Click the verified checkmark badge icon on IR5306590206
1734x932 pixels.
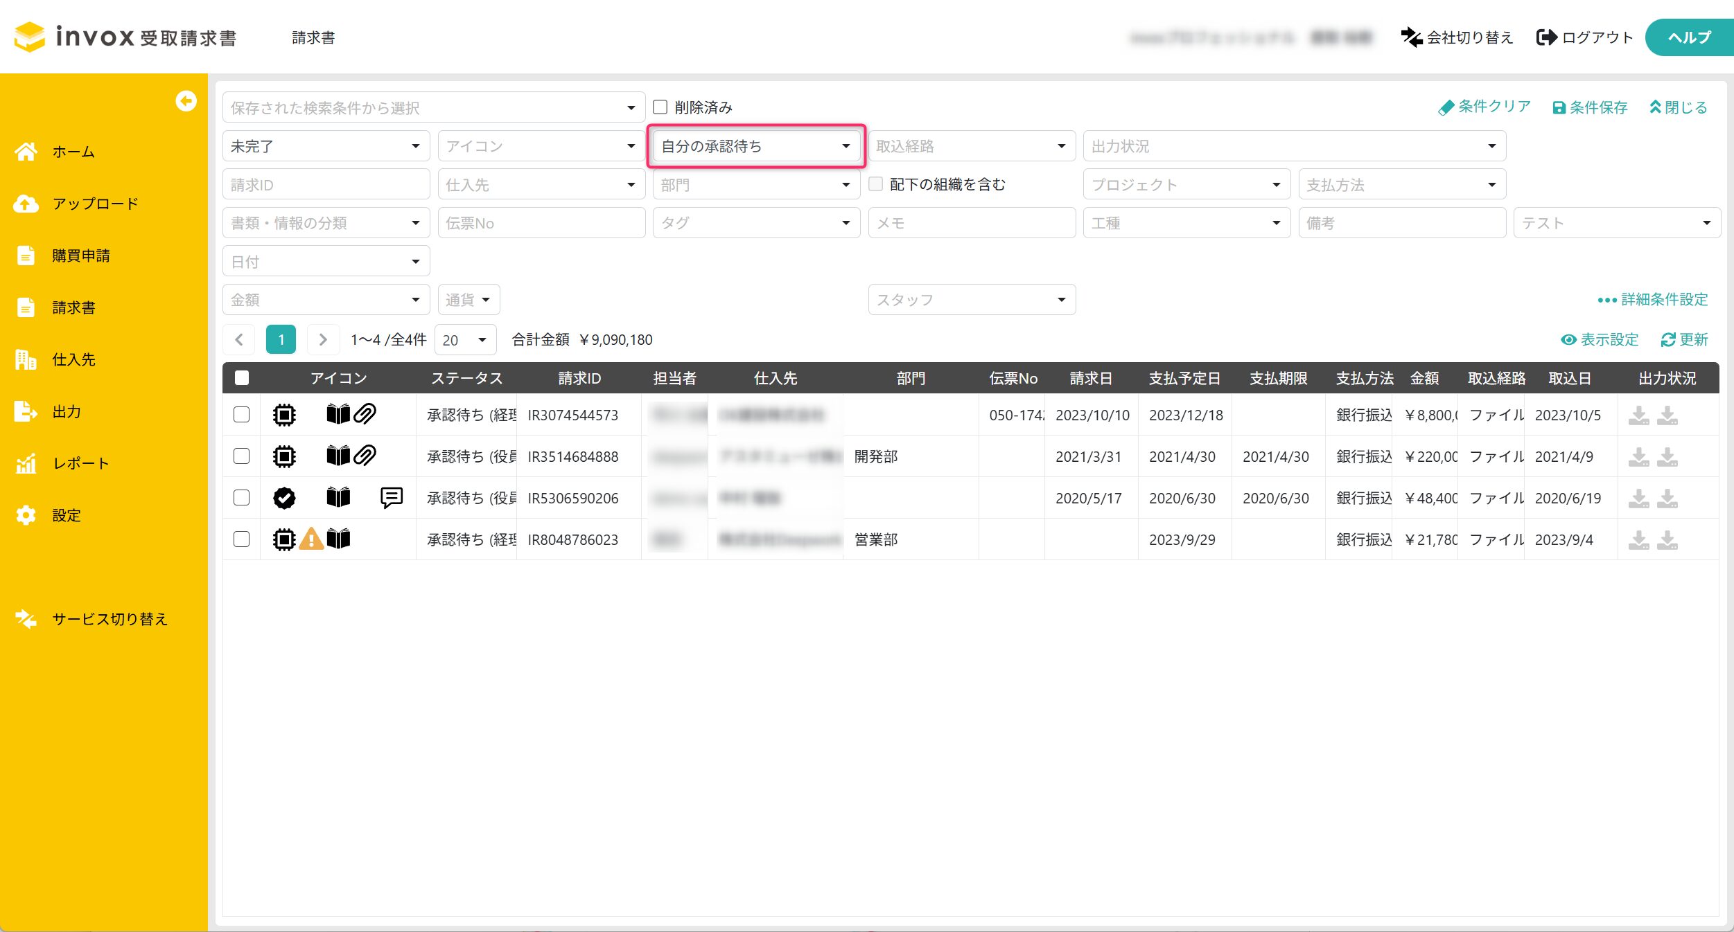pos(284,497)
